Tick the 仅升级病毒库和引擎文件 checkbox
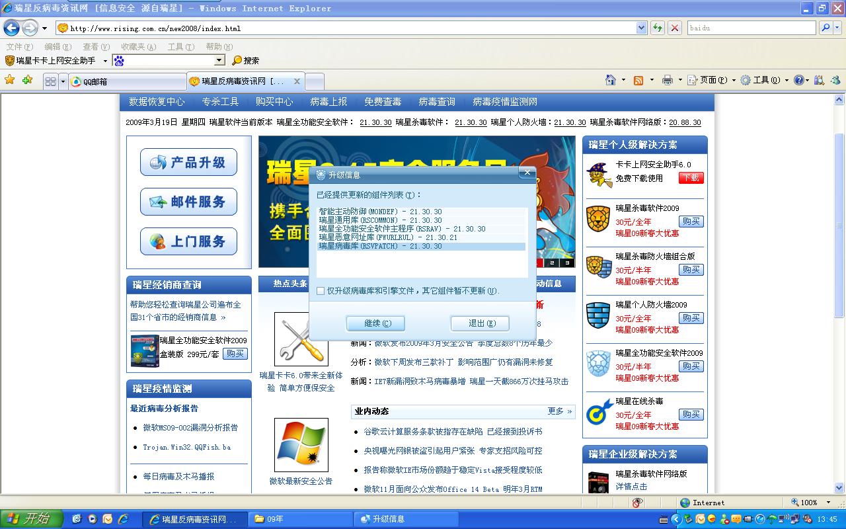The height and width of the screenshot is (529, 846). pyautogui.click(x=321, y=291)
